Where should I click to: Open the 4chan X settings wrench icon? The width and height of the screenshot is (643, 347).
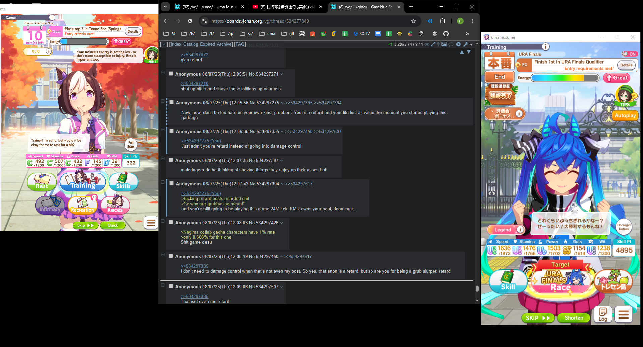[466, 44]
